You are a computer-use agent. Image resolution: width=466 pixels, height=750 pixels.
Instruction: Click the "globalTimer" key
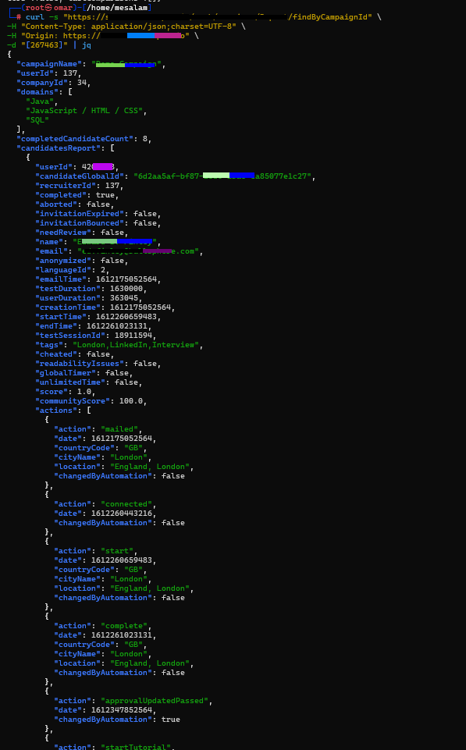[x=66, y=373]
